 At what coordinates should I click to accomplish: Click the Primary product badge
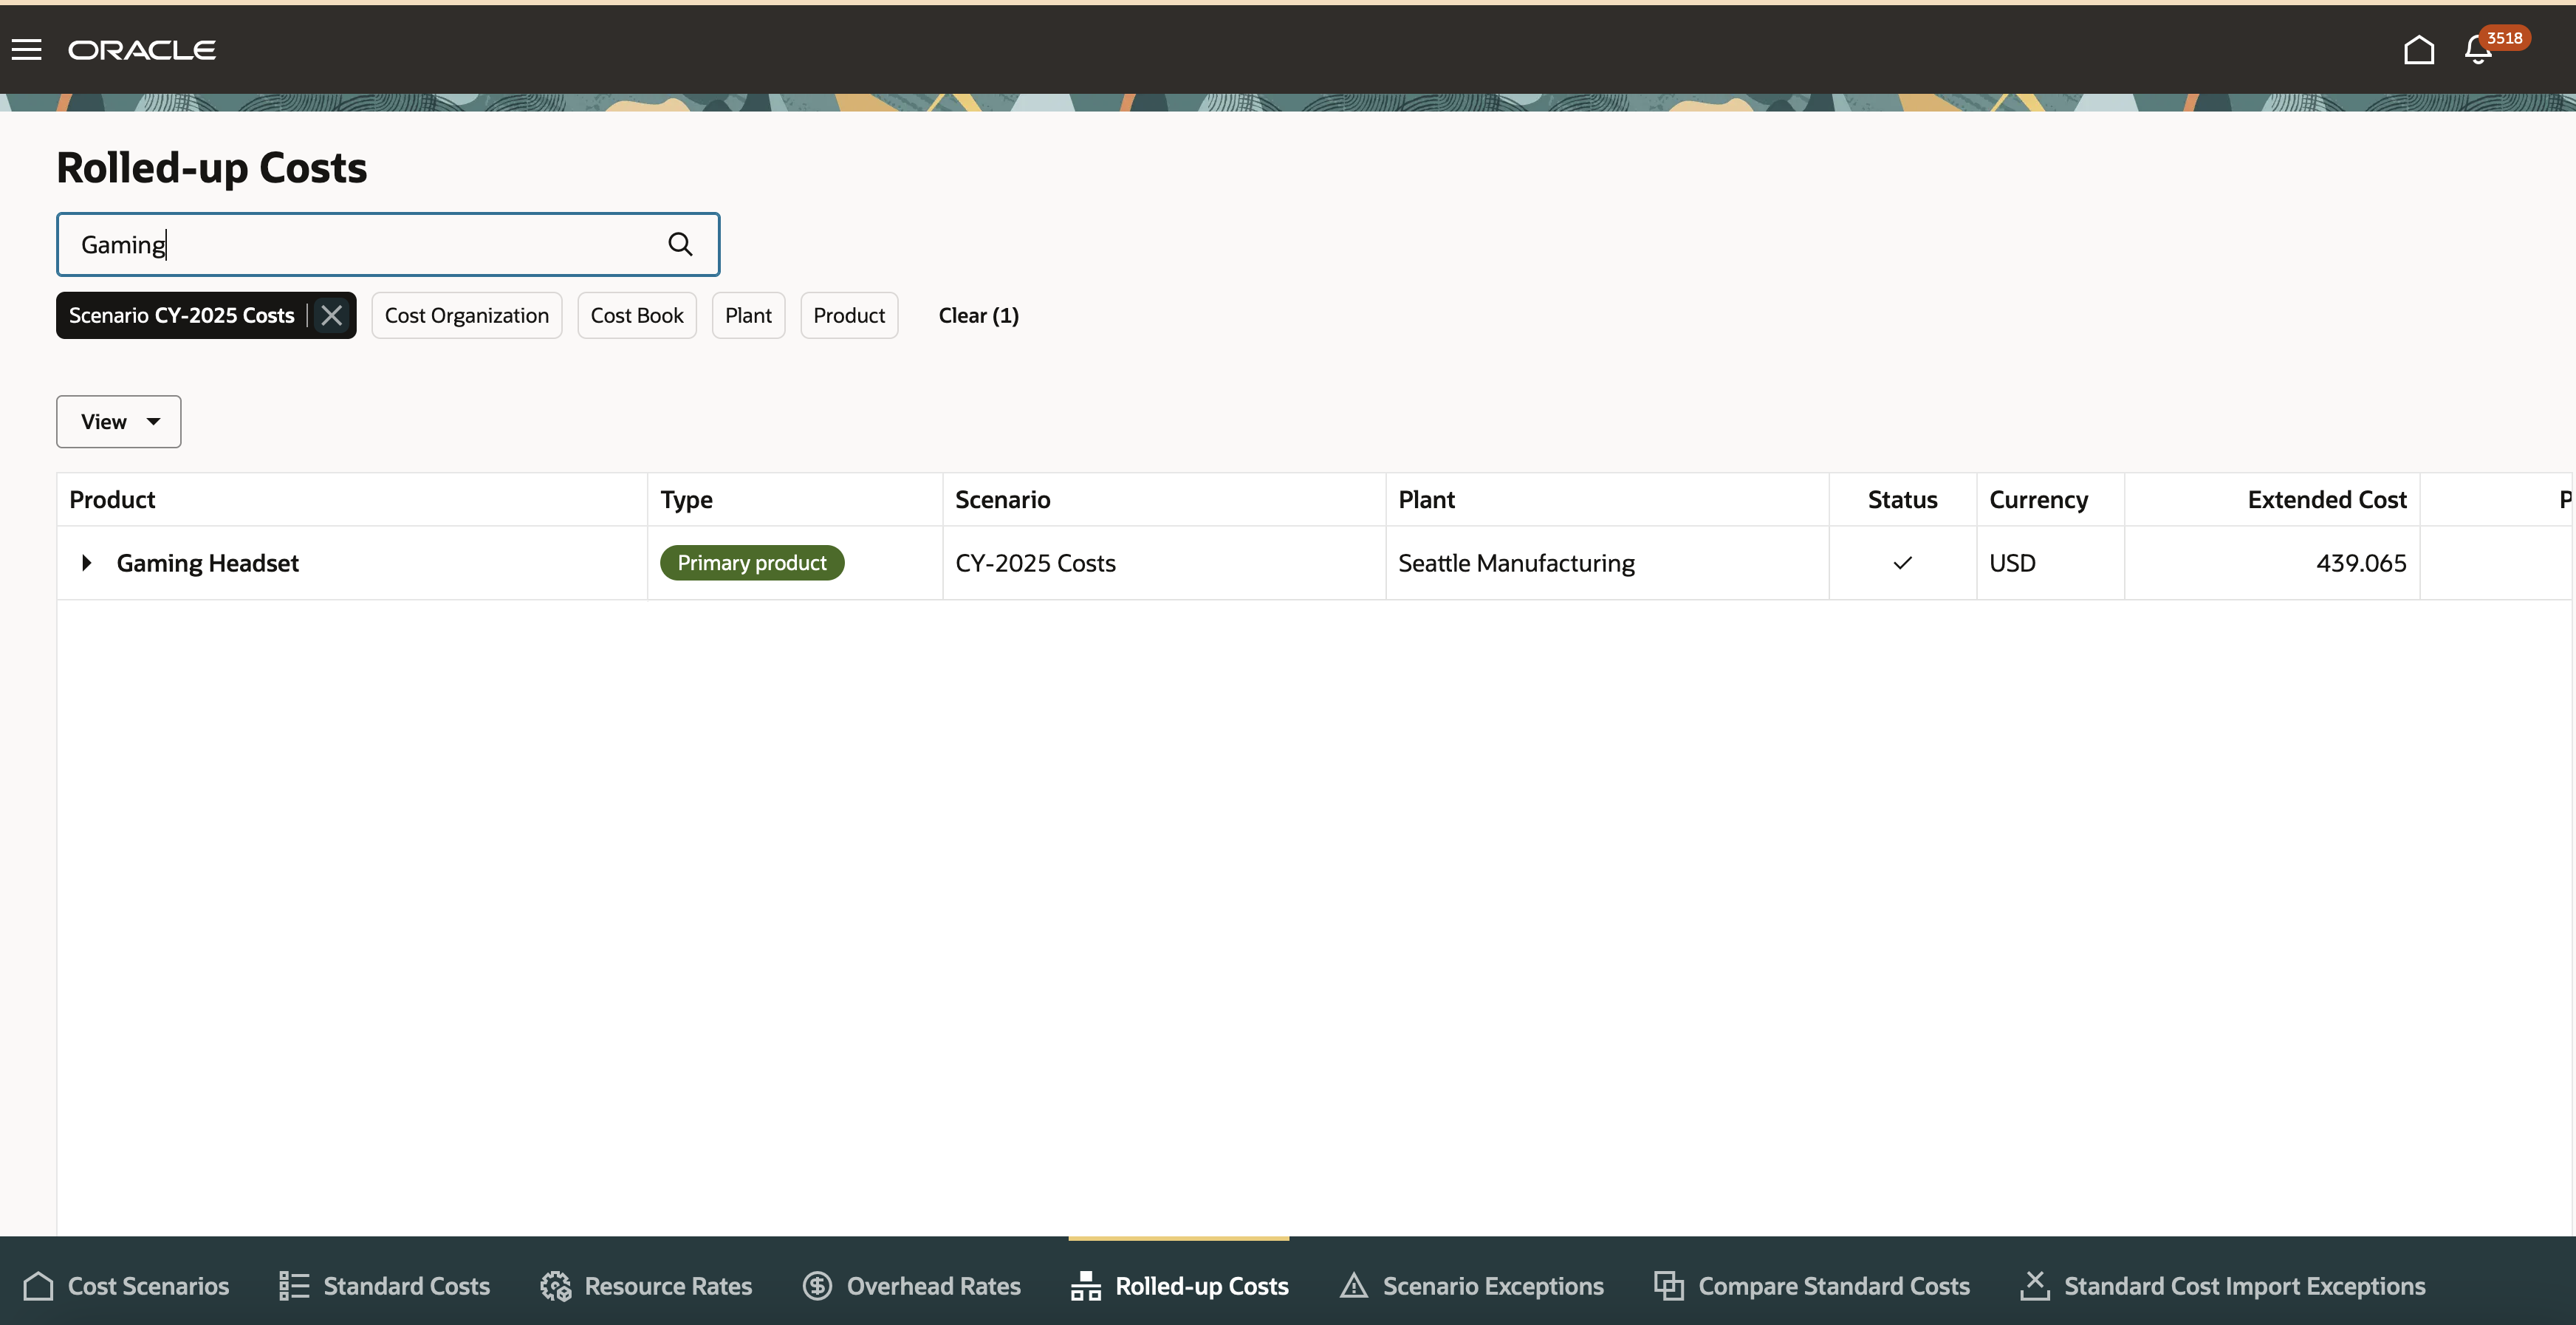pos(752,563)
